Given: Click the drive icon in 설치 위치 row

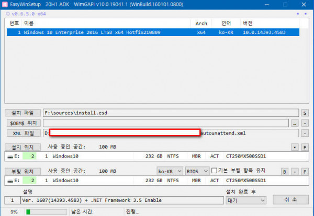Looking at the screenshot, I should 10,157.
